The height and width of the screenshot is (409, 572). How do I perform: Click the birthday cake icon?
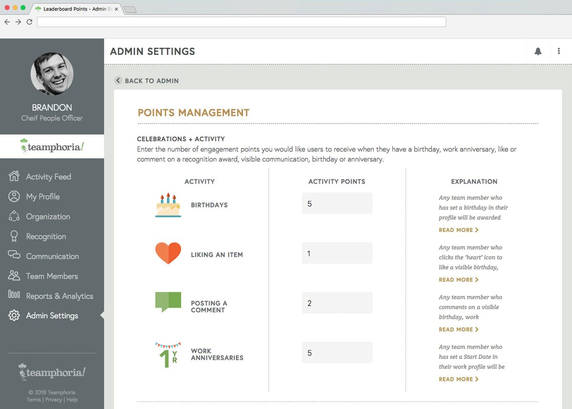point(168,205)
